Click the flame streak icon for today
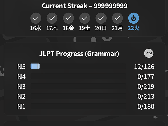Image resolution: width=168 pixels, height=126 pixels. (134, 18)
